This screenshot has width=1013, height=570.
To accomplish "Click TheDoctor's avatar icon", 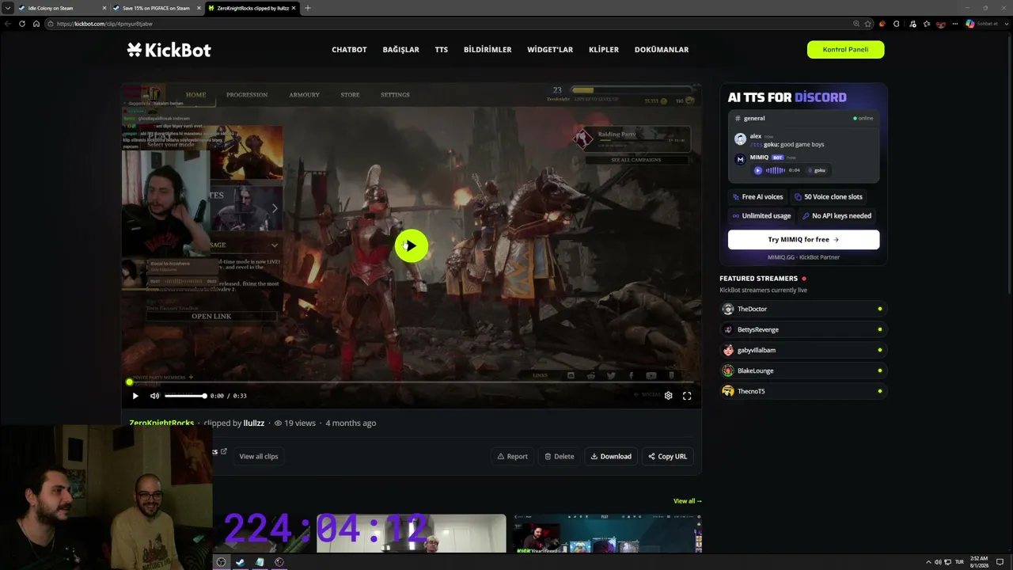I will [728, 309].
